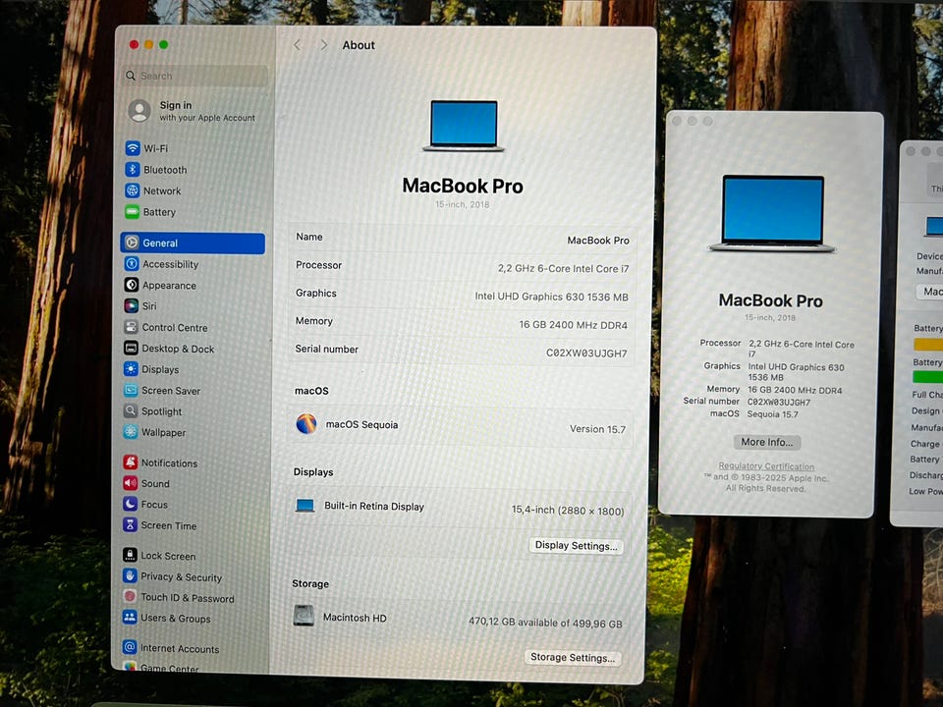
Task: Click 16 GB 2400 MHz DDR4 in Settings
Action: (573, 325)
